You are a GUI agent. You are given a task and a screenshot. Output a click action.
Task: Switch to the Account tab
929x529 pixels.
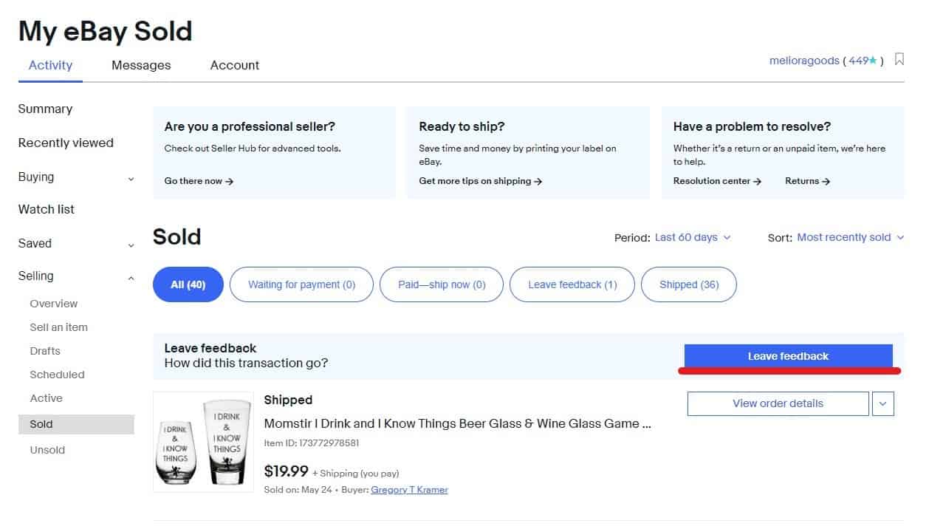(x=235, y=65)
